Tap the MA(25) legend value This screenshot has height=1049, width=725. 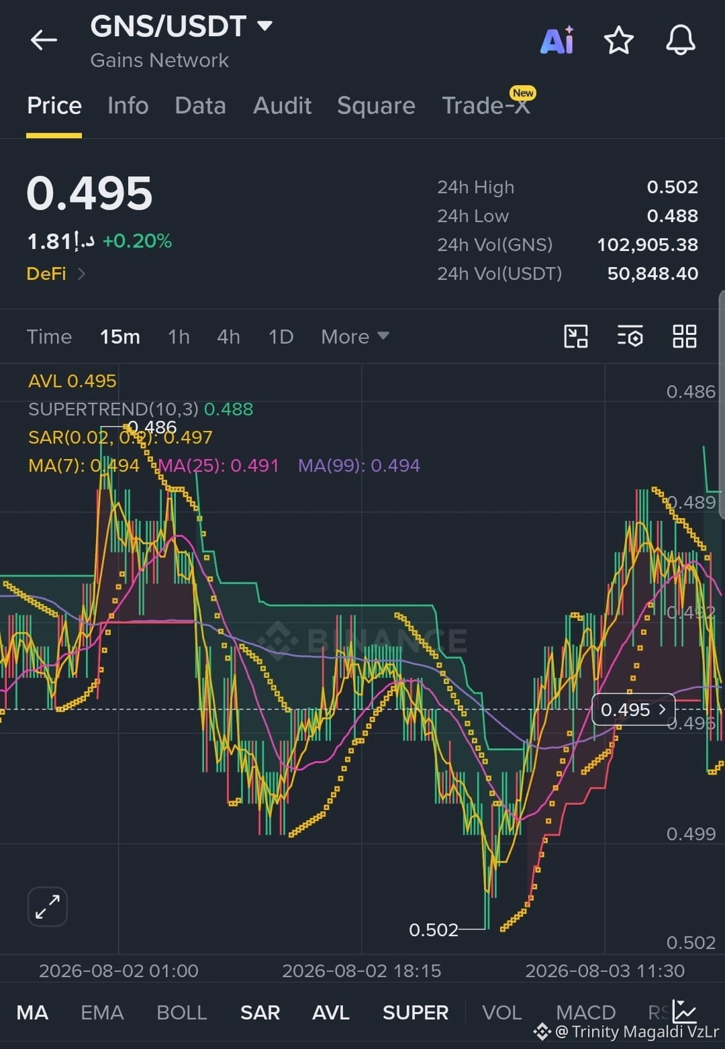pyautogui.click(x=218, y=465)
